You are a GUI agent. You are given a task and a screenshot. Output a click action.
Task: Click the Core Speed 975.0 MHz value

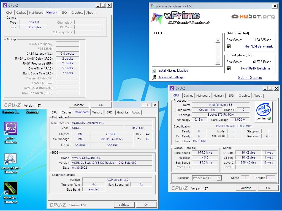[x=205, y=152]
